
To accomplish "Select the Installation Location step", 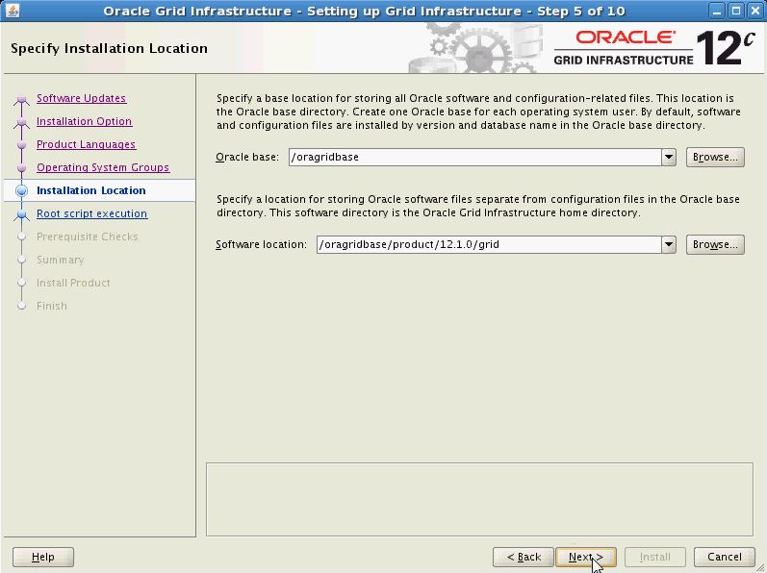I will 91,190.
